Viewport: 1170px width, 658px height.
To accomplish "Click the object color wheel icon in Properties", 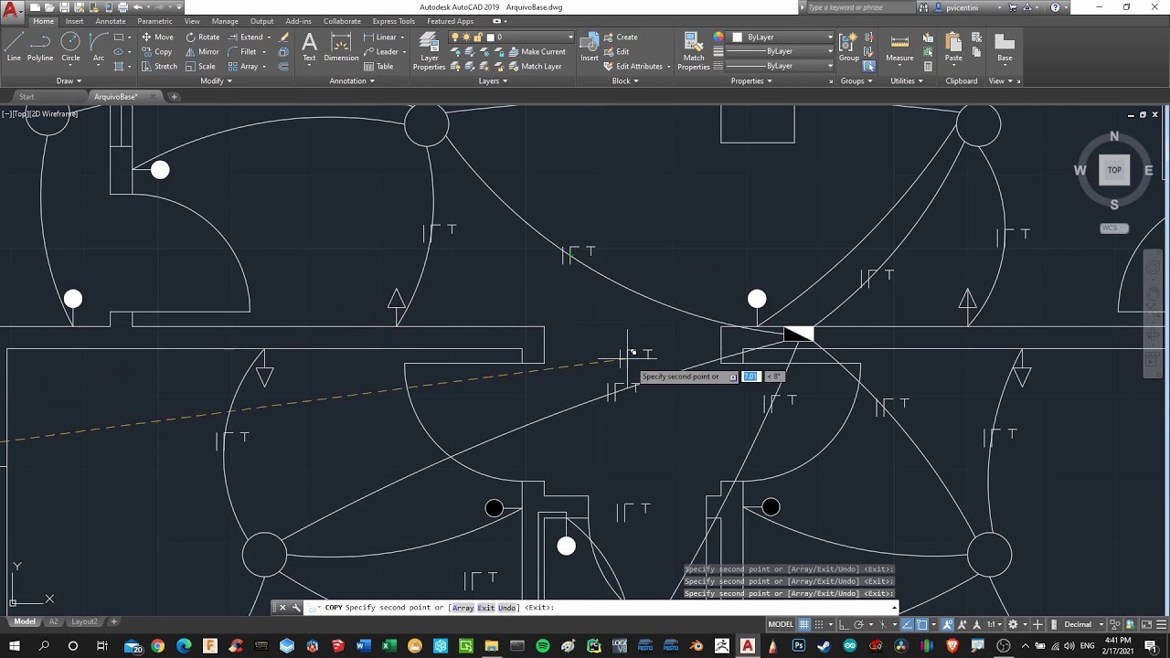I will click(718, 37).
